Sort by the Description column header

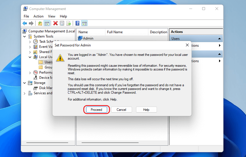(x=158, y=32)
